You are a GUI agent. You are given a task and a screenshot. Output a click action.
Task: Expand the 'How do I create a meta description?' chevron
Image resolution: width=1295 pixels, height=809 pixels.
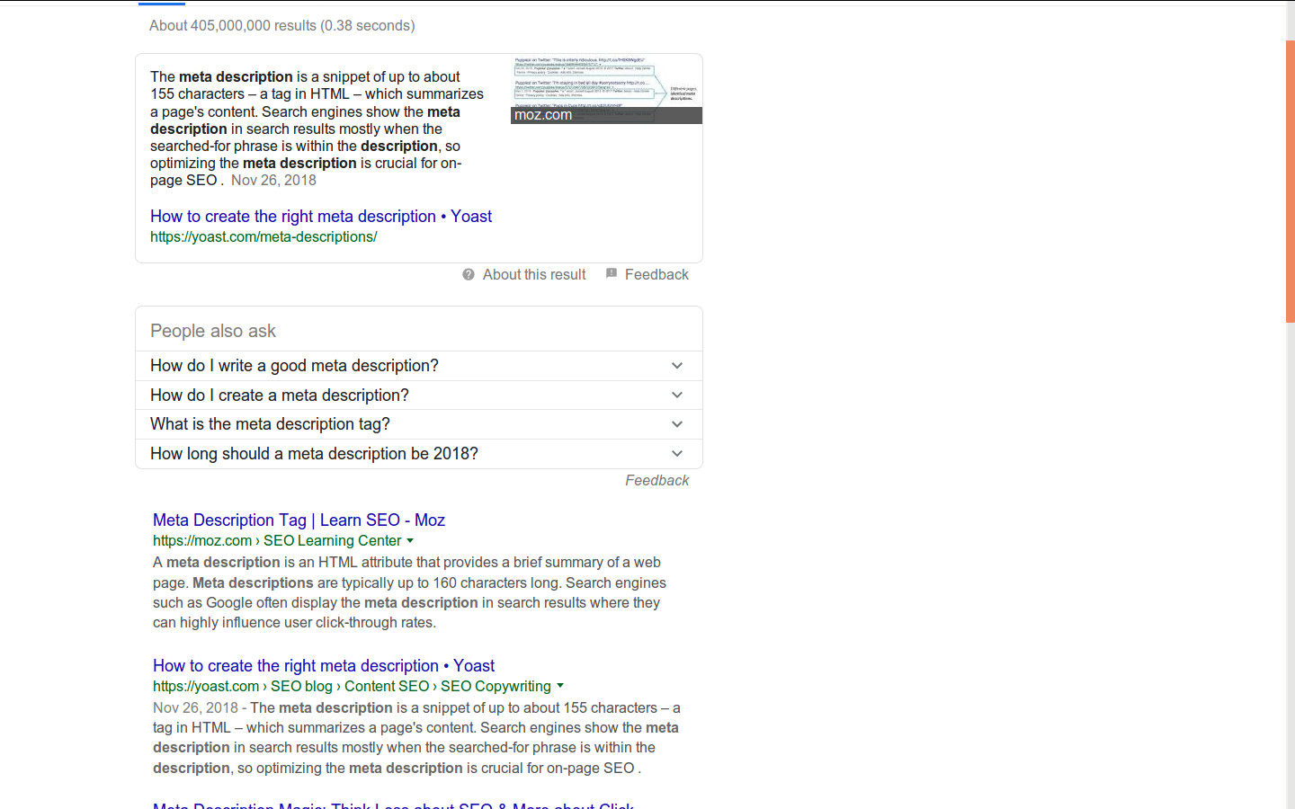click(677, 396)
